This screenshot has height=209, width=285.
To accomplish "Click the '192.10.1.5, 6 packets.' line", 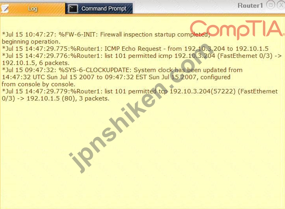I will pyautogui.click(x=35, y=63).
